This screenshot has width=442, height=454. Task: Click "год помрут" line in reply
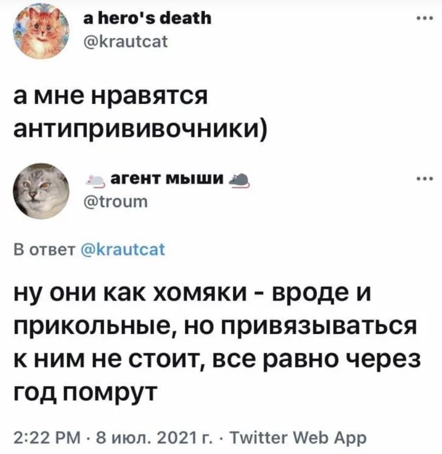tap(85, 393)
